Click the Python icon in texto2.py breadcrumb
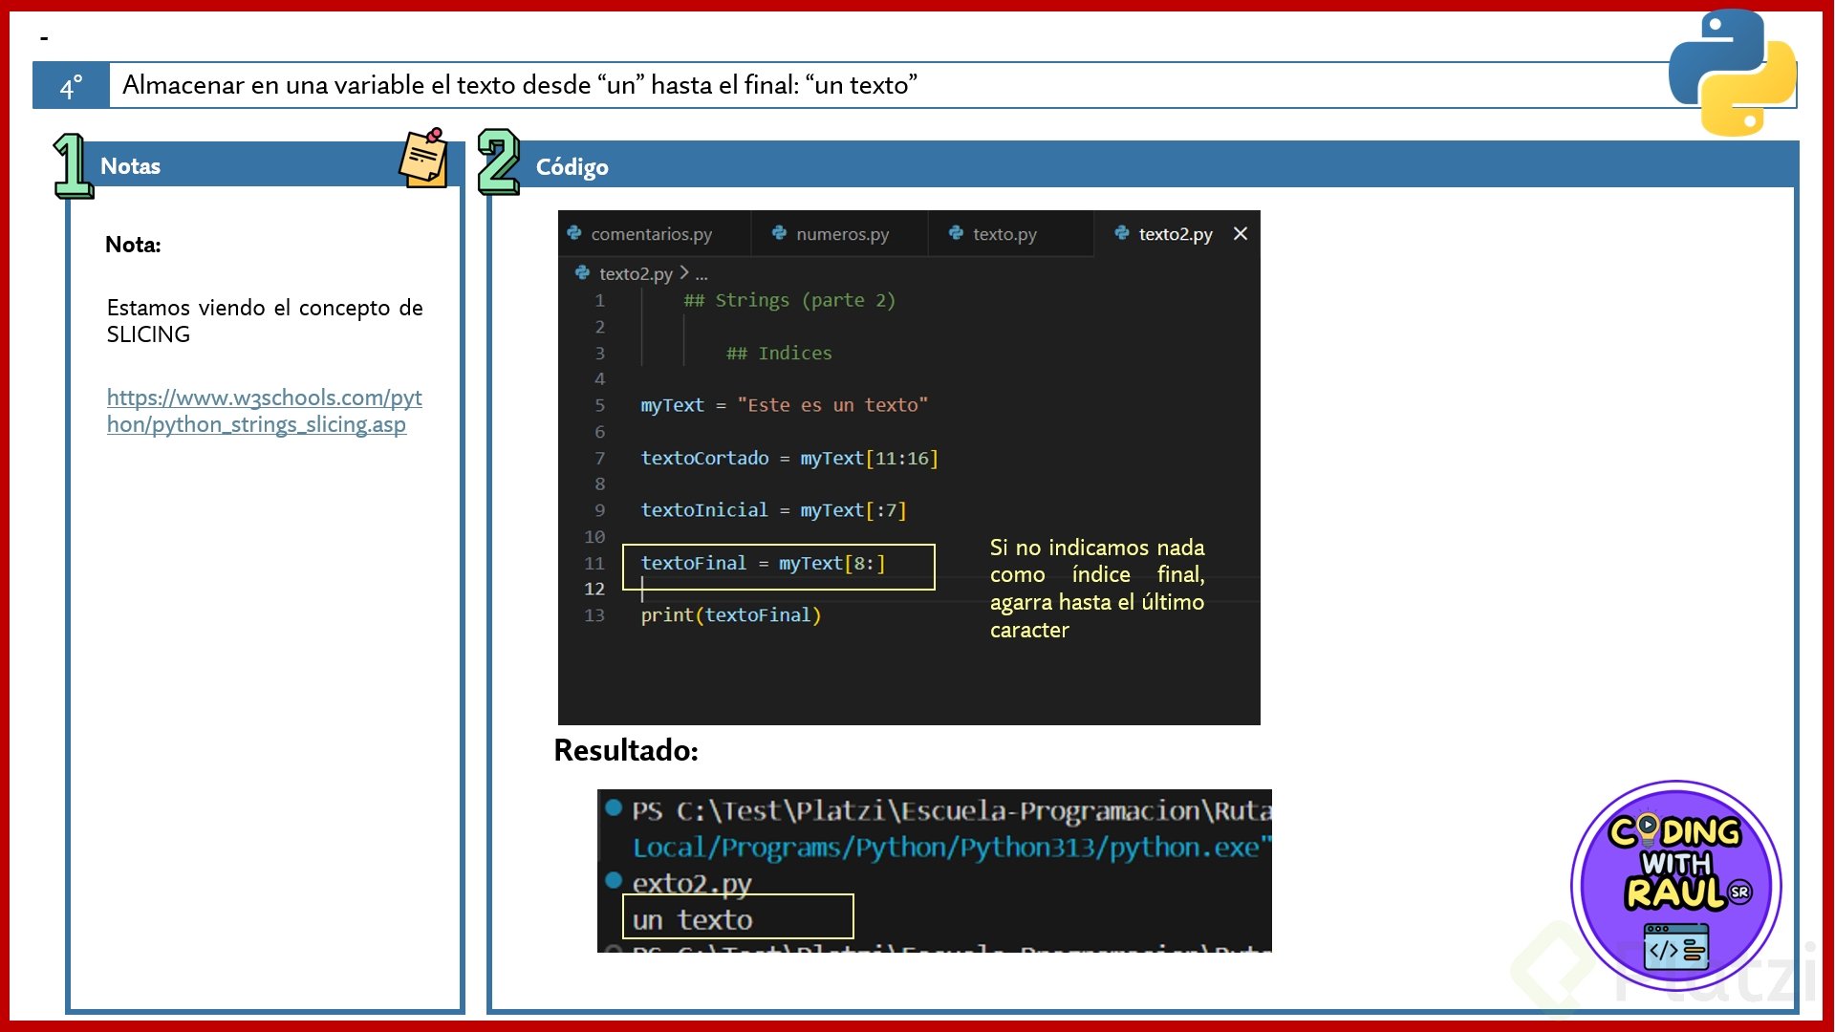This screenshot has height=1032, width=1835. click(582, 273)
